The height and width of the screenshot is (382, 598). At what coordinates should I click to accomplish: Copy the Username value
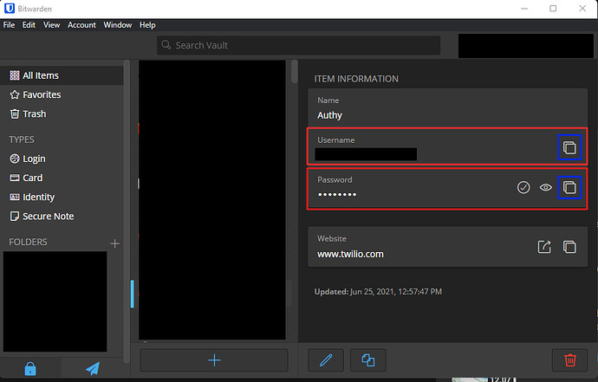click(x=569, y=147)
